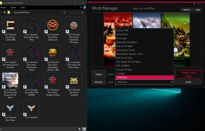Open CnC Generals Zero Hour Enhanced shortcut

(x=53, y=29)
